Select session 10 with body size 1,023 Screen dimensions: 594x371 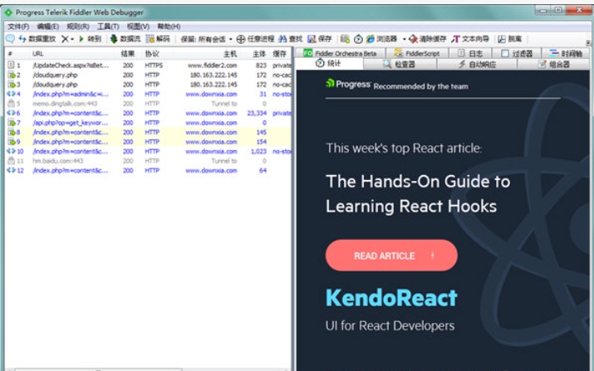[x=149, y=151]
